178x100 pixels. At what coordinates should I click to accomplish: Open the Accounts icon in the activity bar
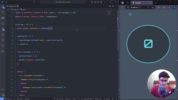(x=3, y=89)
